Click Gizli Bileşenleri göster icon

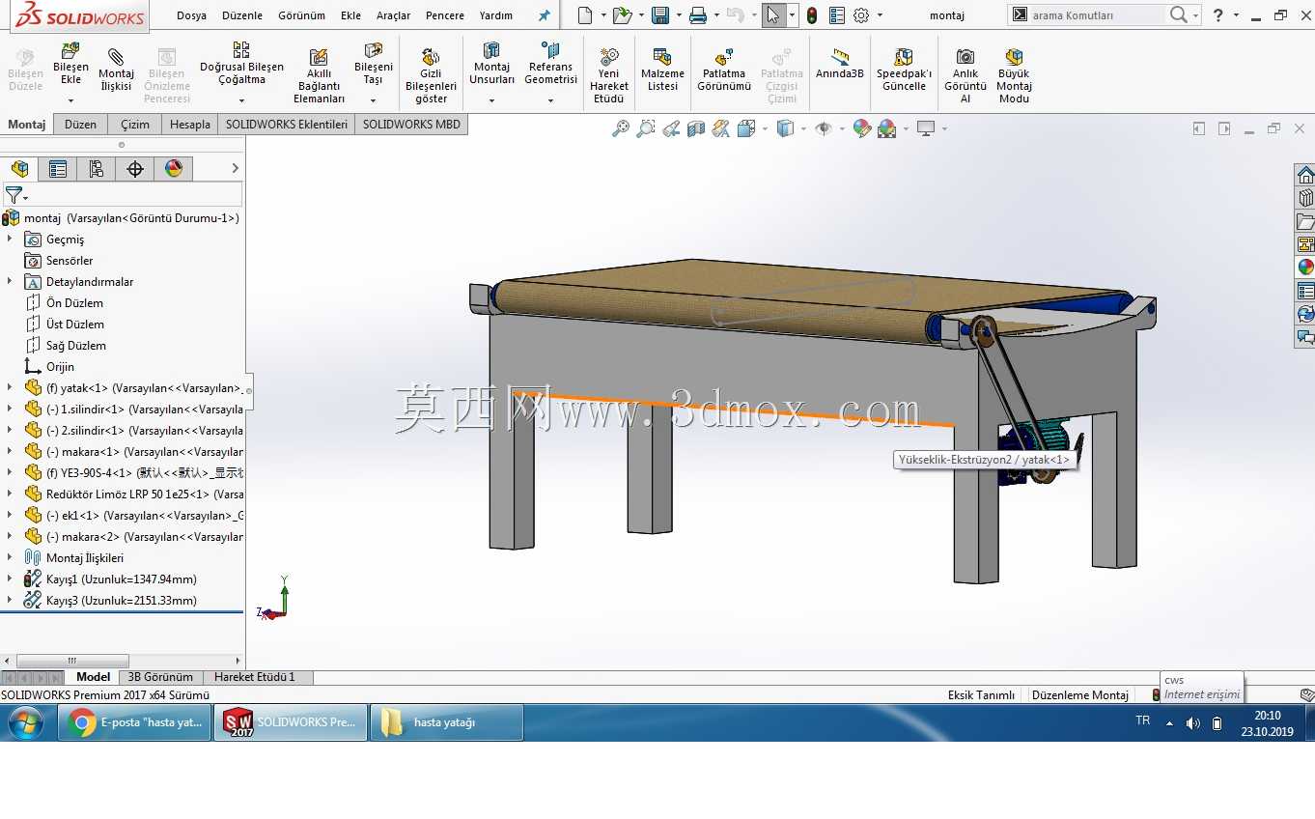click(x=431, y=57)
